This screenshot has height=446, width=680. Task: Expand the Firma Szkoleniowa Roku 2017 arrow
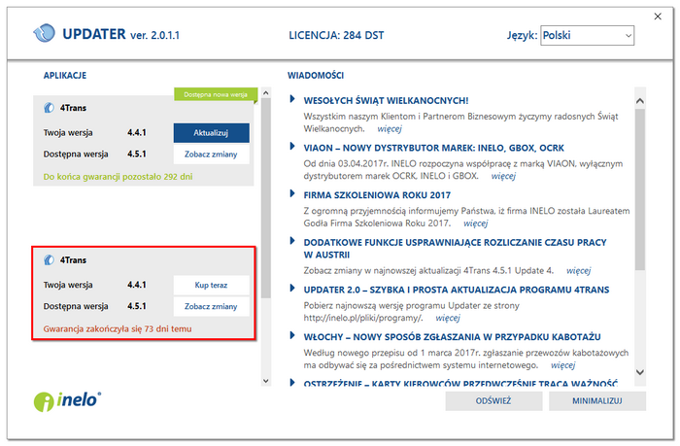click(292, 193)
